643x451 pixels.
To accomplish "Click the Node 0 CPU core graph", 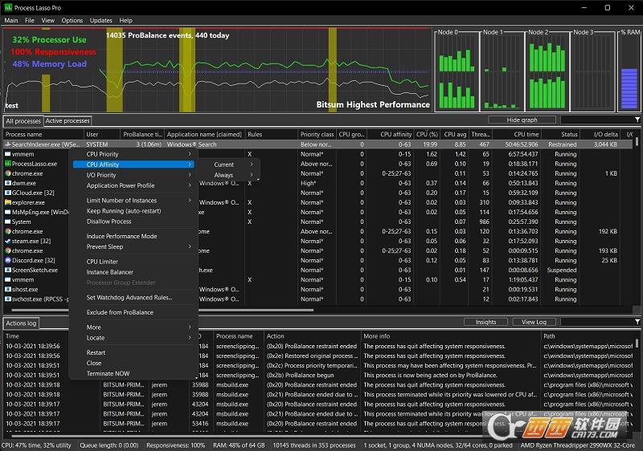I will pyautogui.click(x=457, y=71).
